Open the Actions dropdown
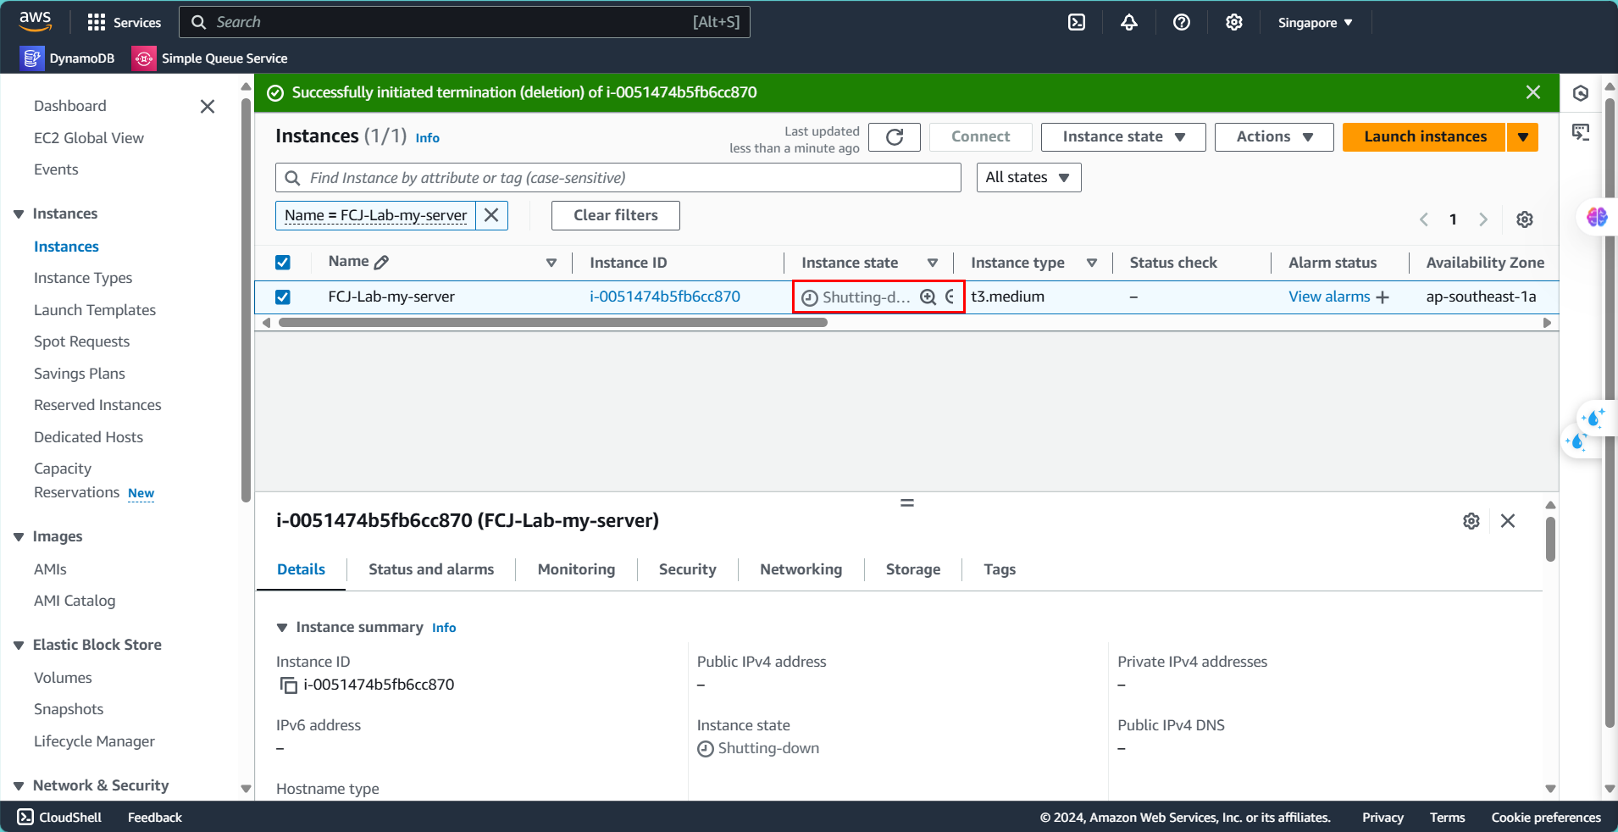The height and width of the screenshot is (832, 1618). [1274, 137]
